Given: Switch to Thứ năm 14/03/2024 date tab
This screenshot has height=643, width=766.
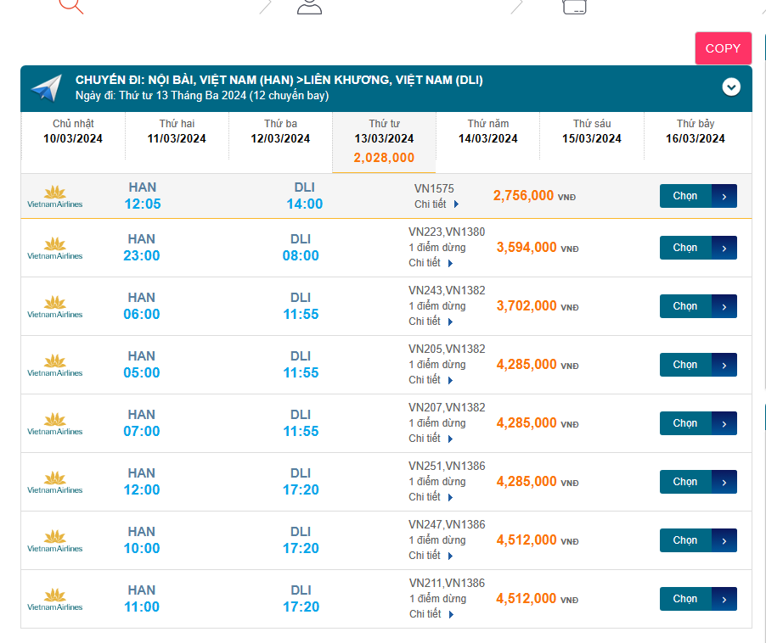Looking at the screenshot, I should click(x=487, y=131).
